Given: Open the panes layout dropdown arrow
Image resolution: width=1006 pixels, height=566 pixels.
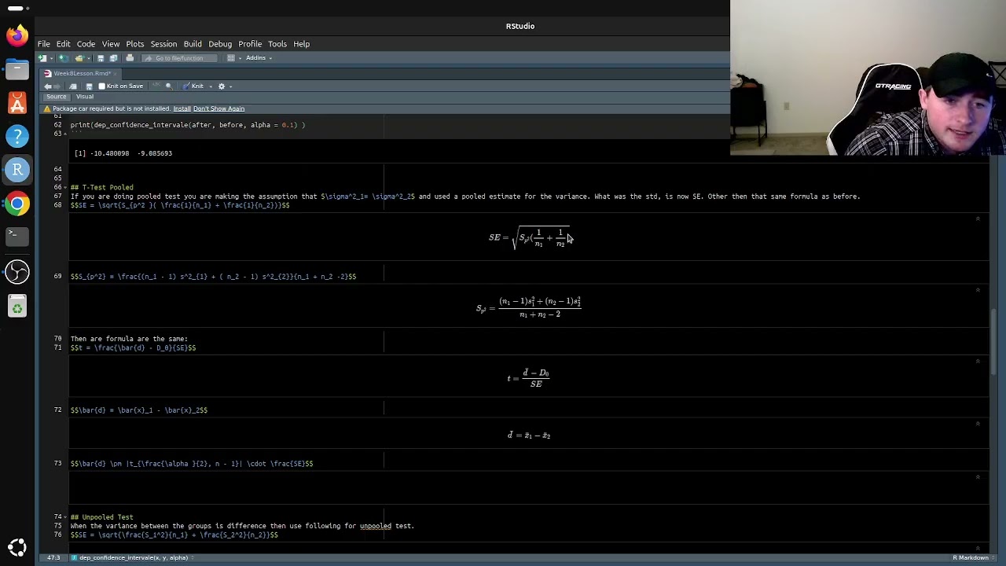Looking at the screenshot, I should [x=240, y=58].
